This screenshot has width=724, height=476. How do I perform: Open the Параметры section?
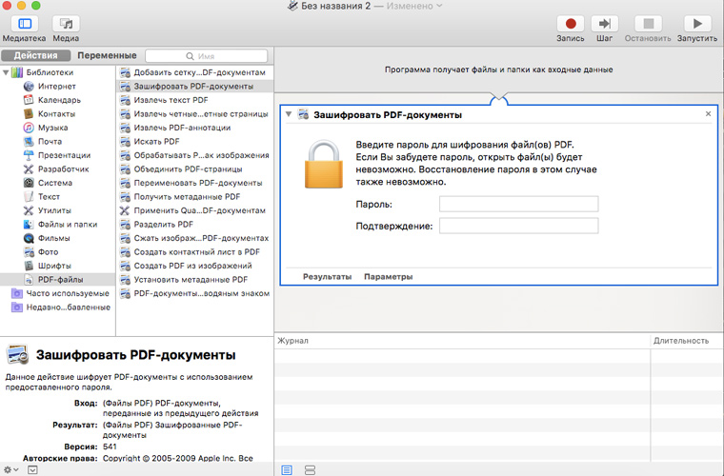coord(389,277)
